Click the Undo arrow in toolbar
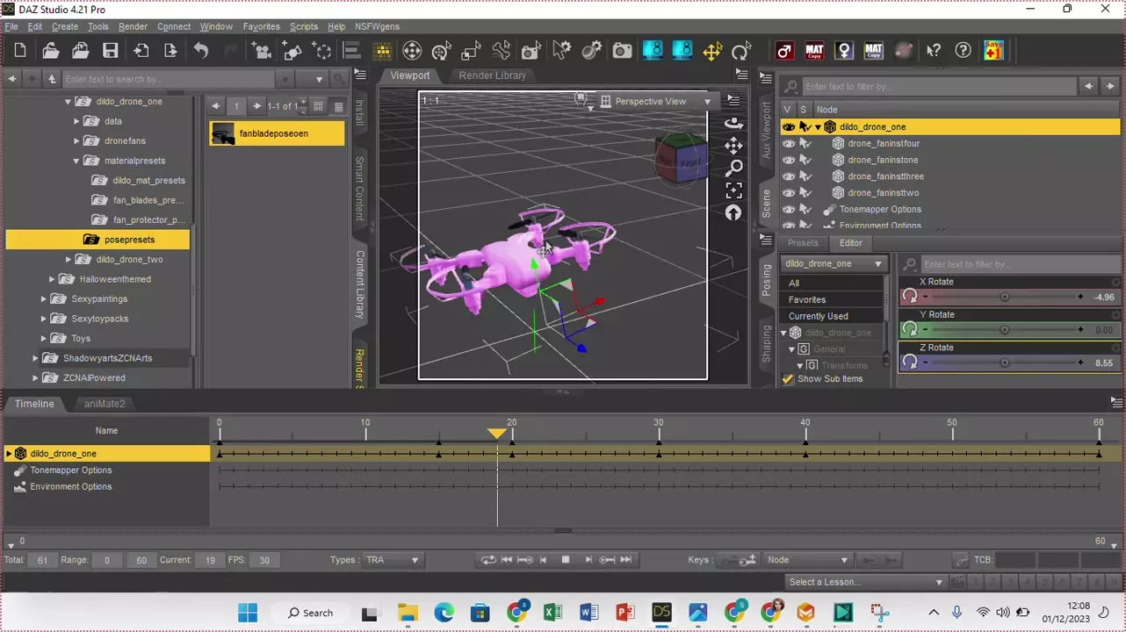The height and width of the screenshot is (632, 1126). (201, 51)
